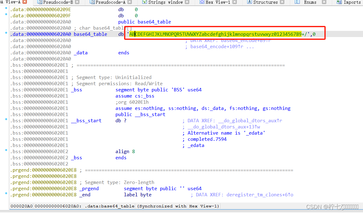This screenshot has height=213, width=363.
Task: Click the 'assume es:nothing' directive line
Action: tap(203, 108)
